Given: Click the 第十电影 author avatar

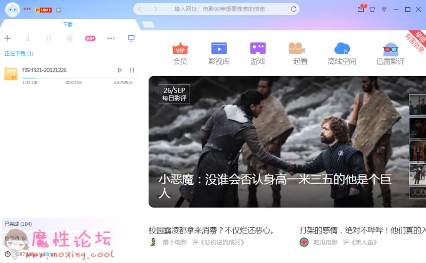Looking at the screenshot, I should coord(153,242).
